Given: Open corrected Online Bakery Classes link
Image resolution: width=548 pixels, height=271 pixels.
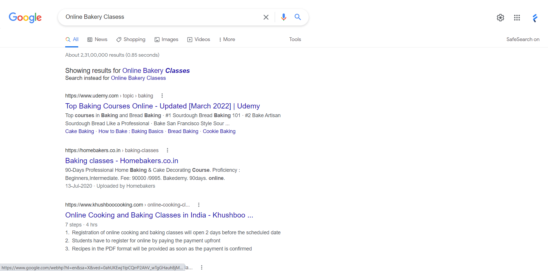Looking at the screenshot, I should pyautogui.click(x=156, y=71).
